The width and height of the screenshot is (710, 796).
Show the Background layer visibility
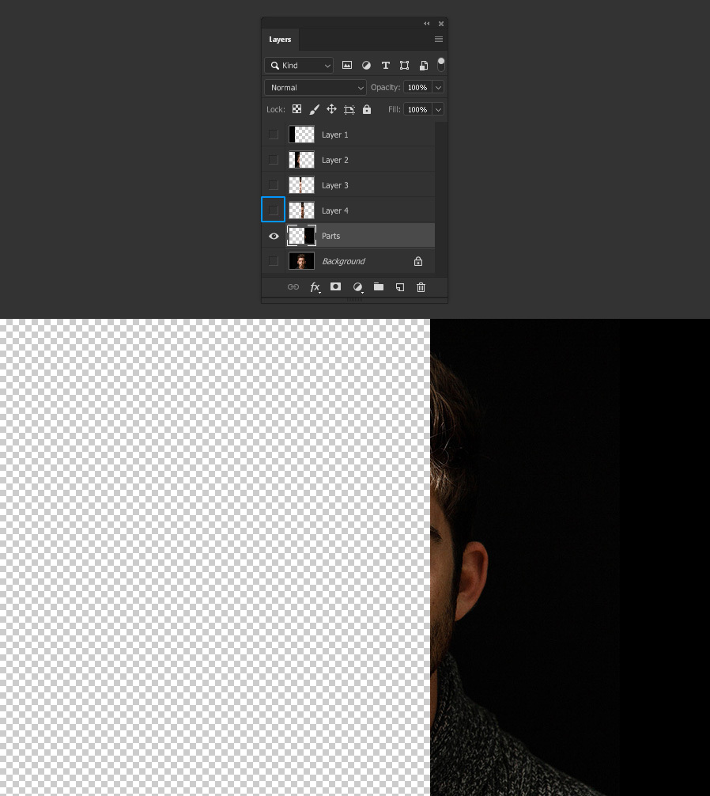(274, 261)
